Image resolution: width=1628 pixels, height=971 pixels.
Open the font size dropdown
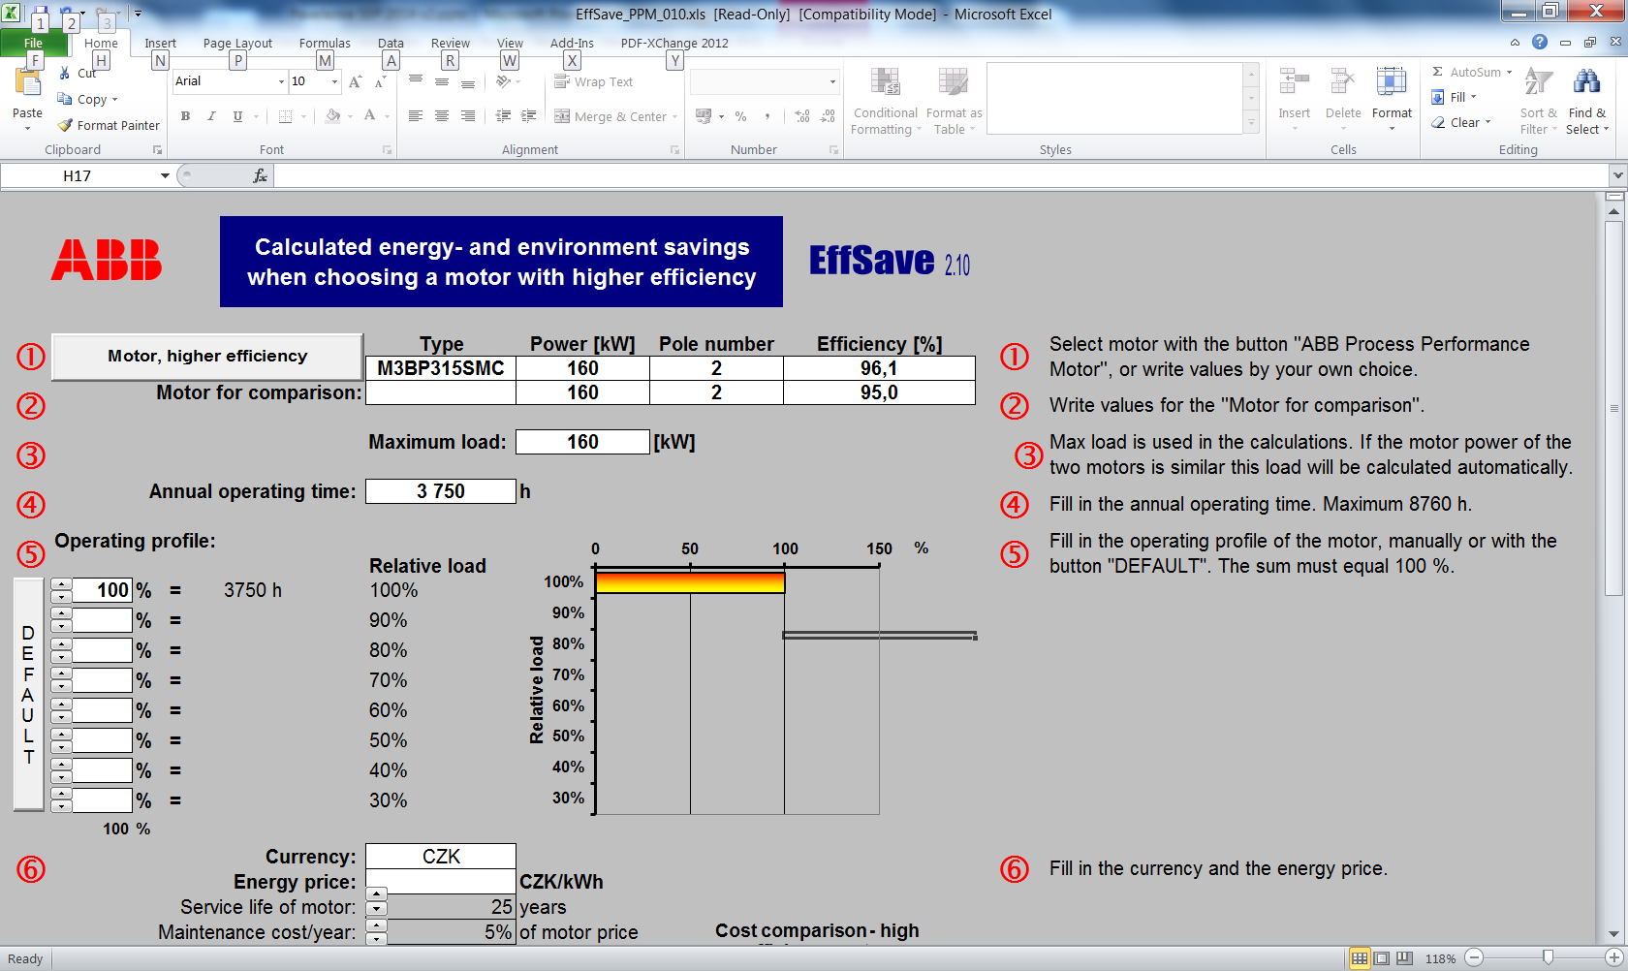coord(334,81)
